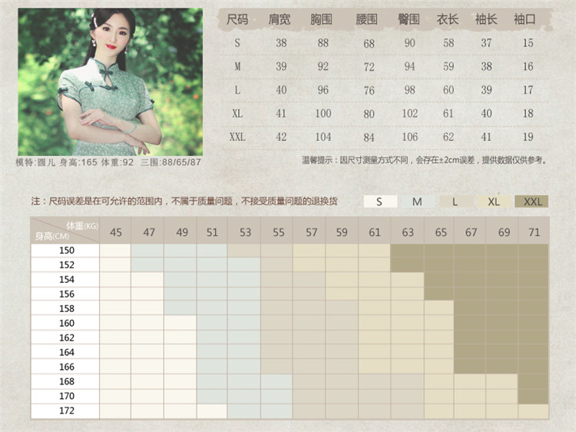Click the 尺码 column header
The image size is (576, 432).
click(x=237, y=19)
